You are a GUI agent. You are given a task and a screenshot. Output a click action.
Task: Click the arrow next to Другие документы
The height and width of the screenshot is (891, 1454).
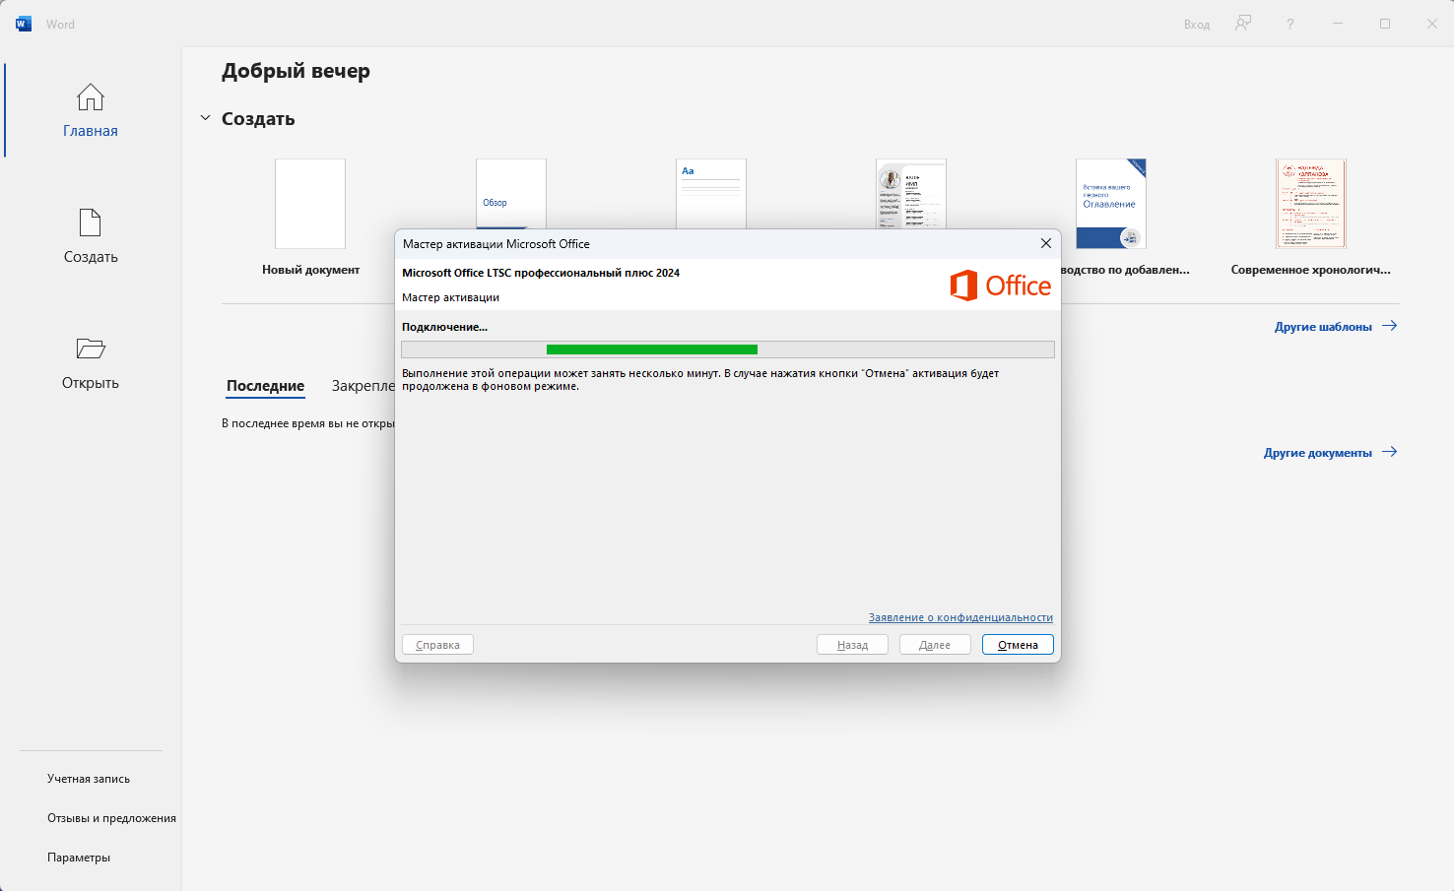click(x=1390, y=452)
